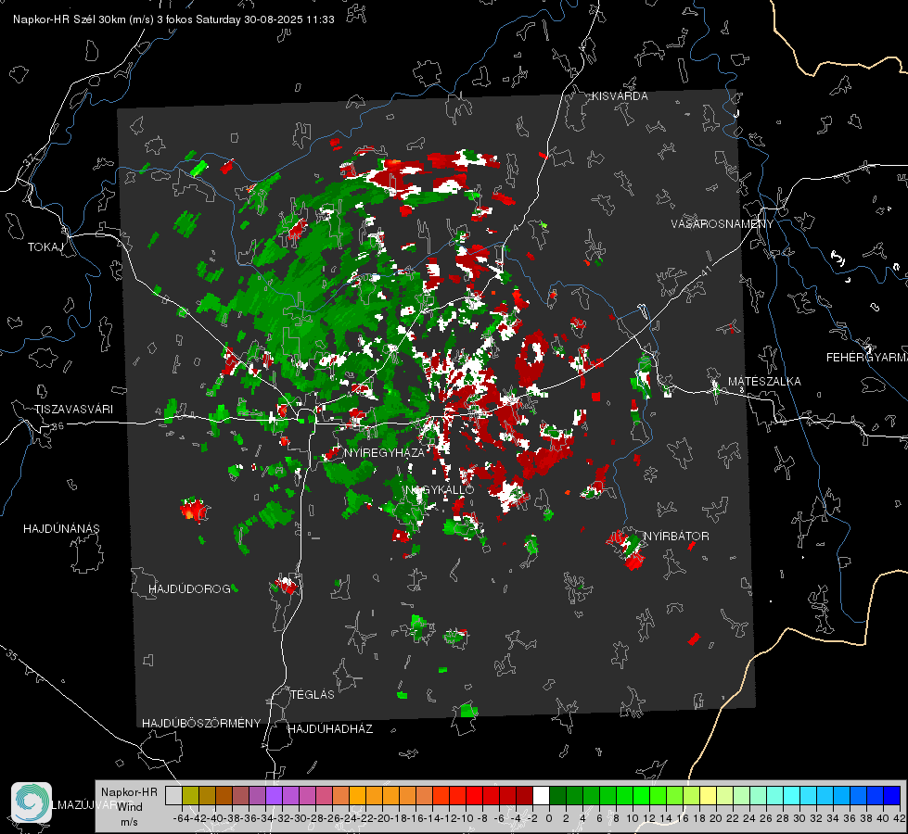Click the VÁSÁROSNAMÉNY town label

pos(723,224)
